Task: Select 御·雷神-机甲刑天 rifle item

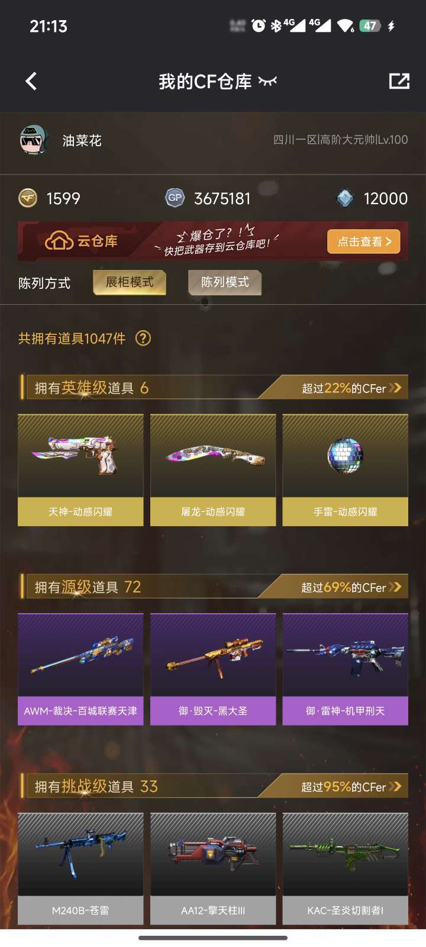Action: 346,669
